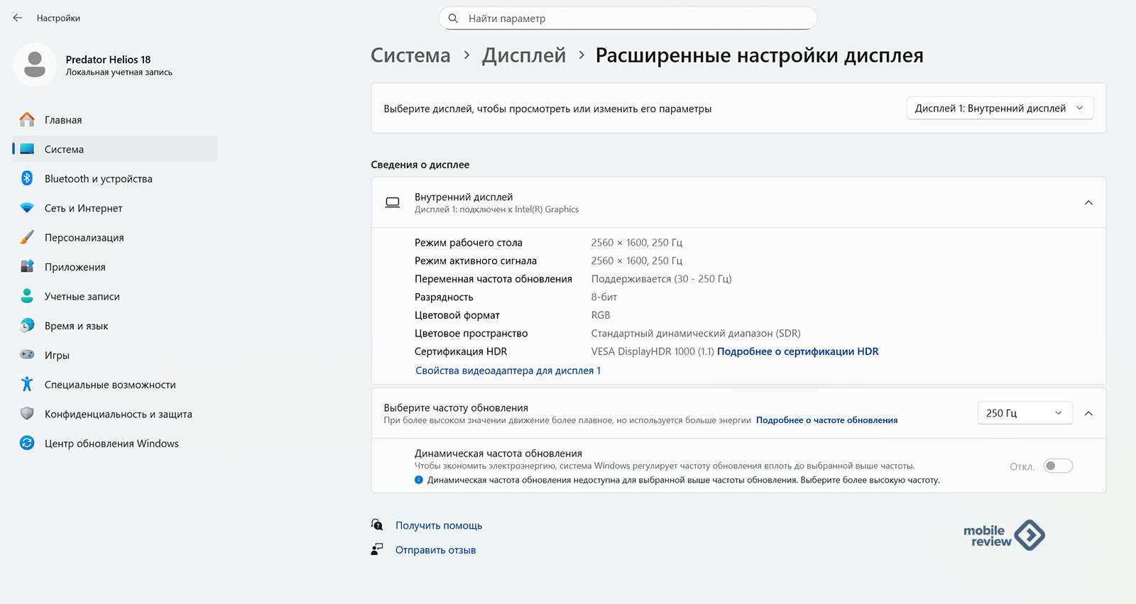Collapse the refresh rate section chevron
The height and width of the screenshot is (604, 1136).
[1088, 413]
